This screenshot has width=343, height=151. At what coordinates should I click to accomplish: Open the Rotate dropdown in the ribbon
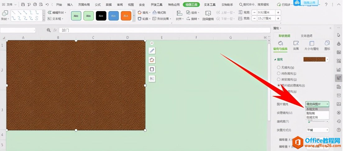tap(193, 19)
